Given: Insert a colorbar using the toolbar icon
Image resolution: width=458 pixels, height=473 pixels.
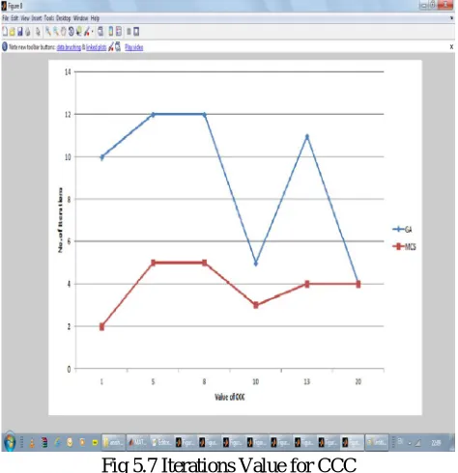Looking at the screenshot, I should [x=111, y=32].
